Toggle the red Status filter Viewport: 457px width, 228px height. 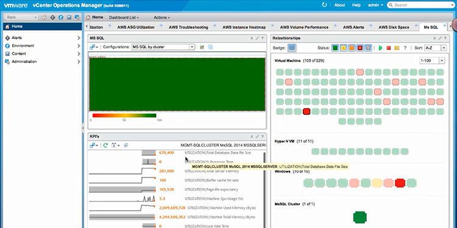point(360,48)
